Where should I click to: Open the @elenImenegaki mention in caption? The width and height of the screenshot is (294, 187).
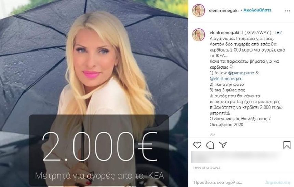coord(226,78)
